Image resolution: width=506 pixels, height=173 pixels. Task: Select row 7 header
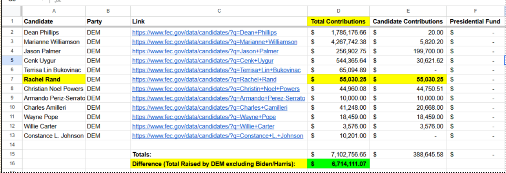coord(12,79)
